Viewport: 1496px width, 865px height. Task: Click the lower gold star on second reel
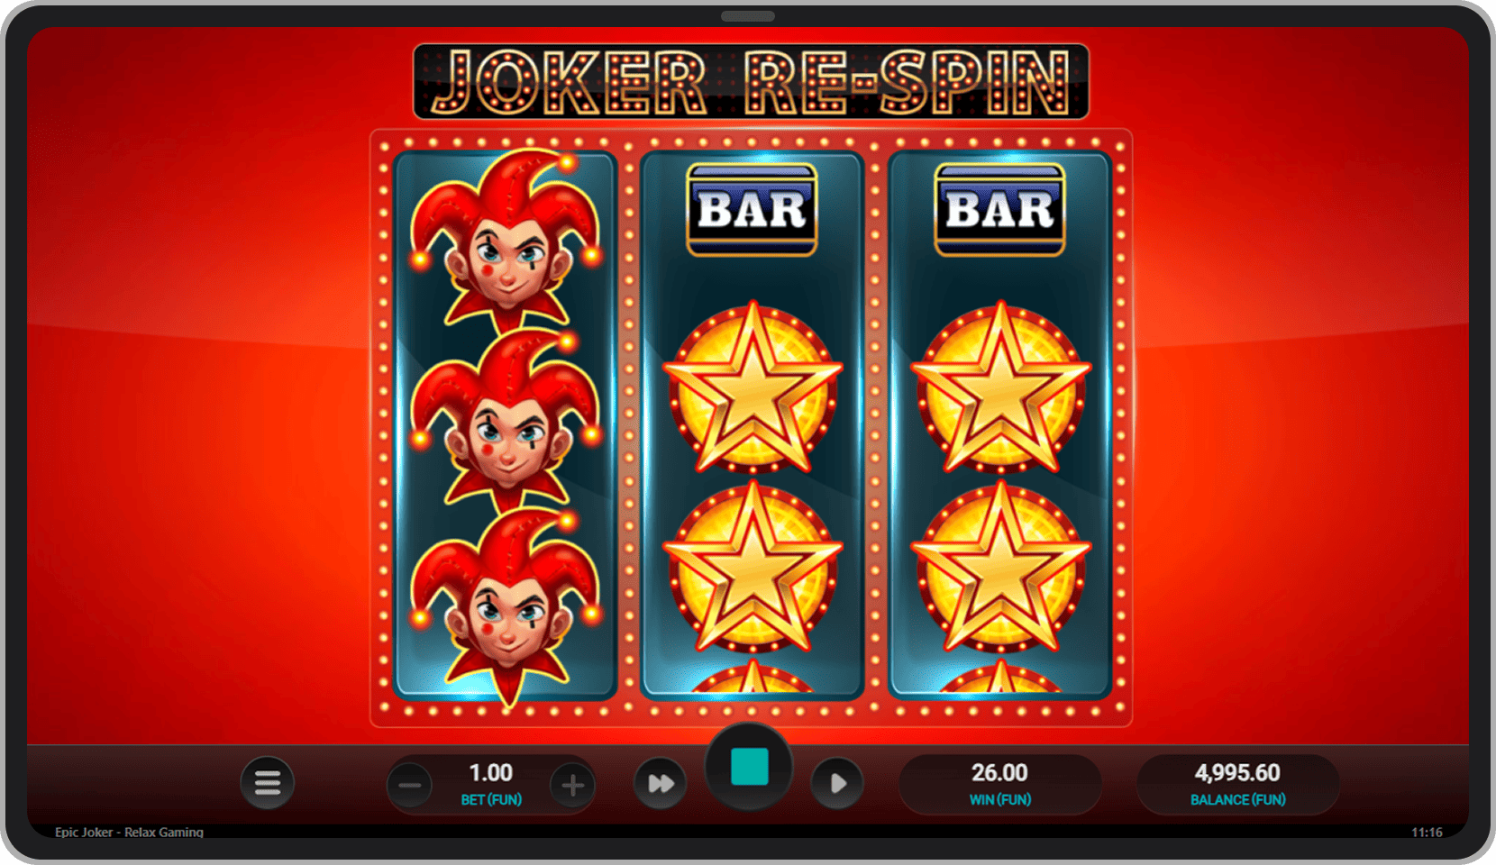[x=753, y=568]
